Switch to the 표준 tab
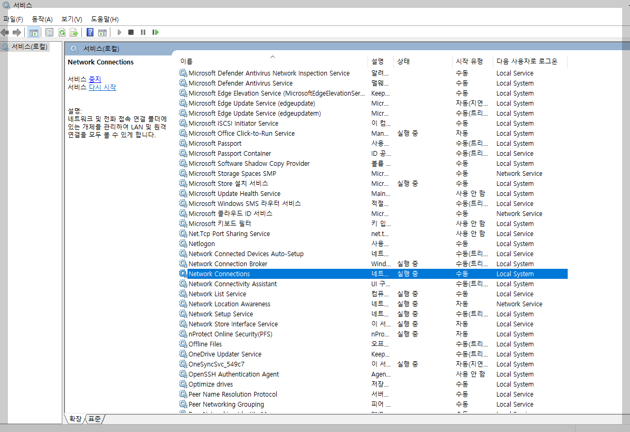The width and height of the screenshot is (630, 432). pos(95,419)
